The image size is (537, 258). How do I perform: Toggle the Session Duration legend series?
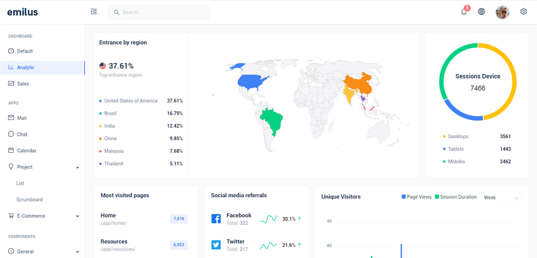tap(456, 197)
